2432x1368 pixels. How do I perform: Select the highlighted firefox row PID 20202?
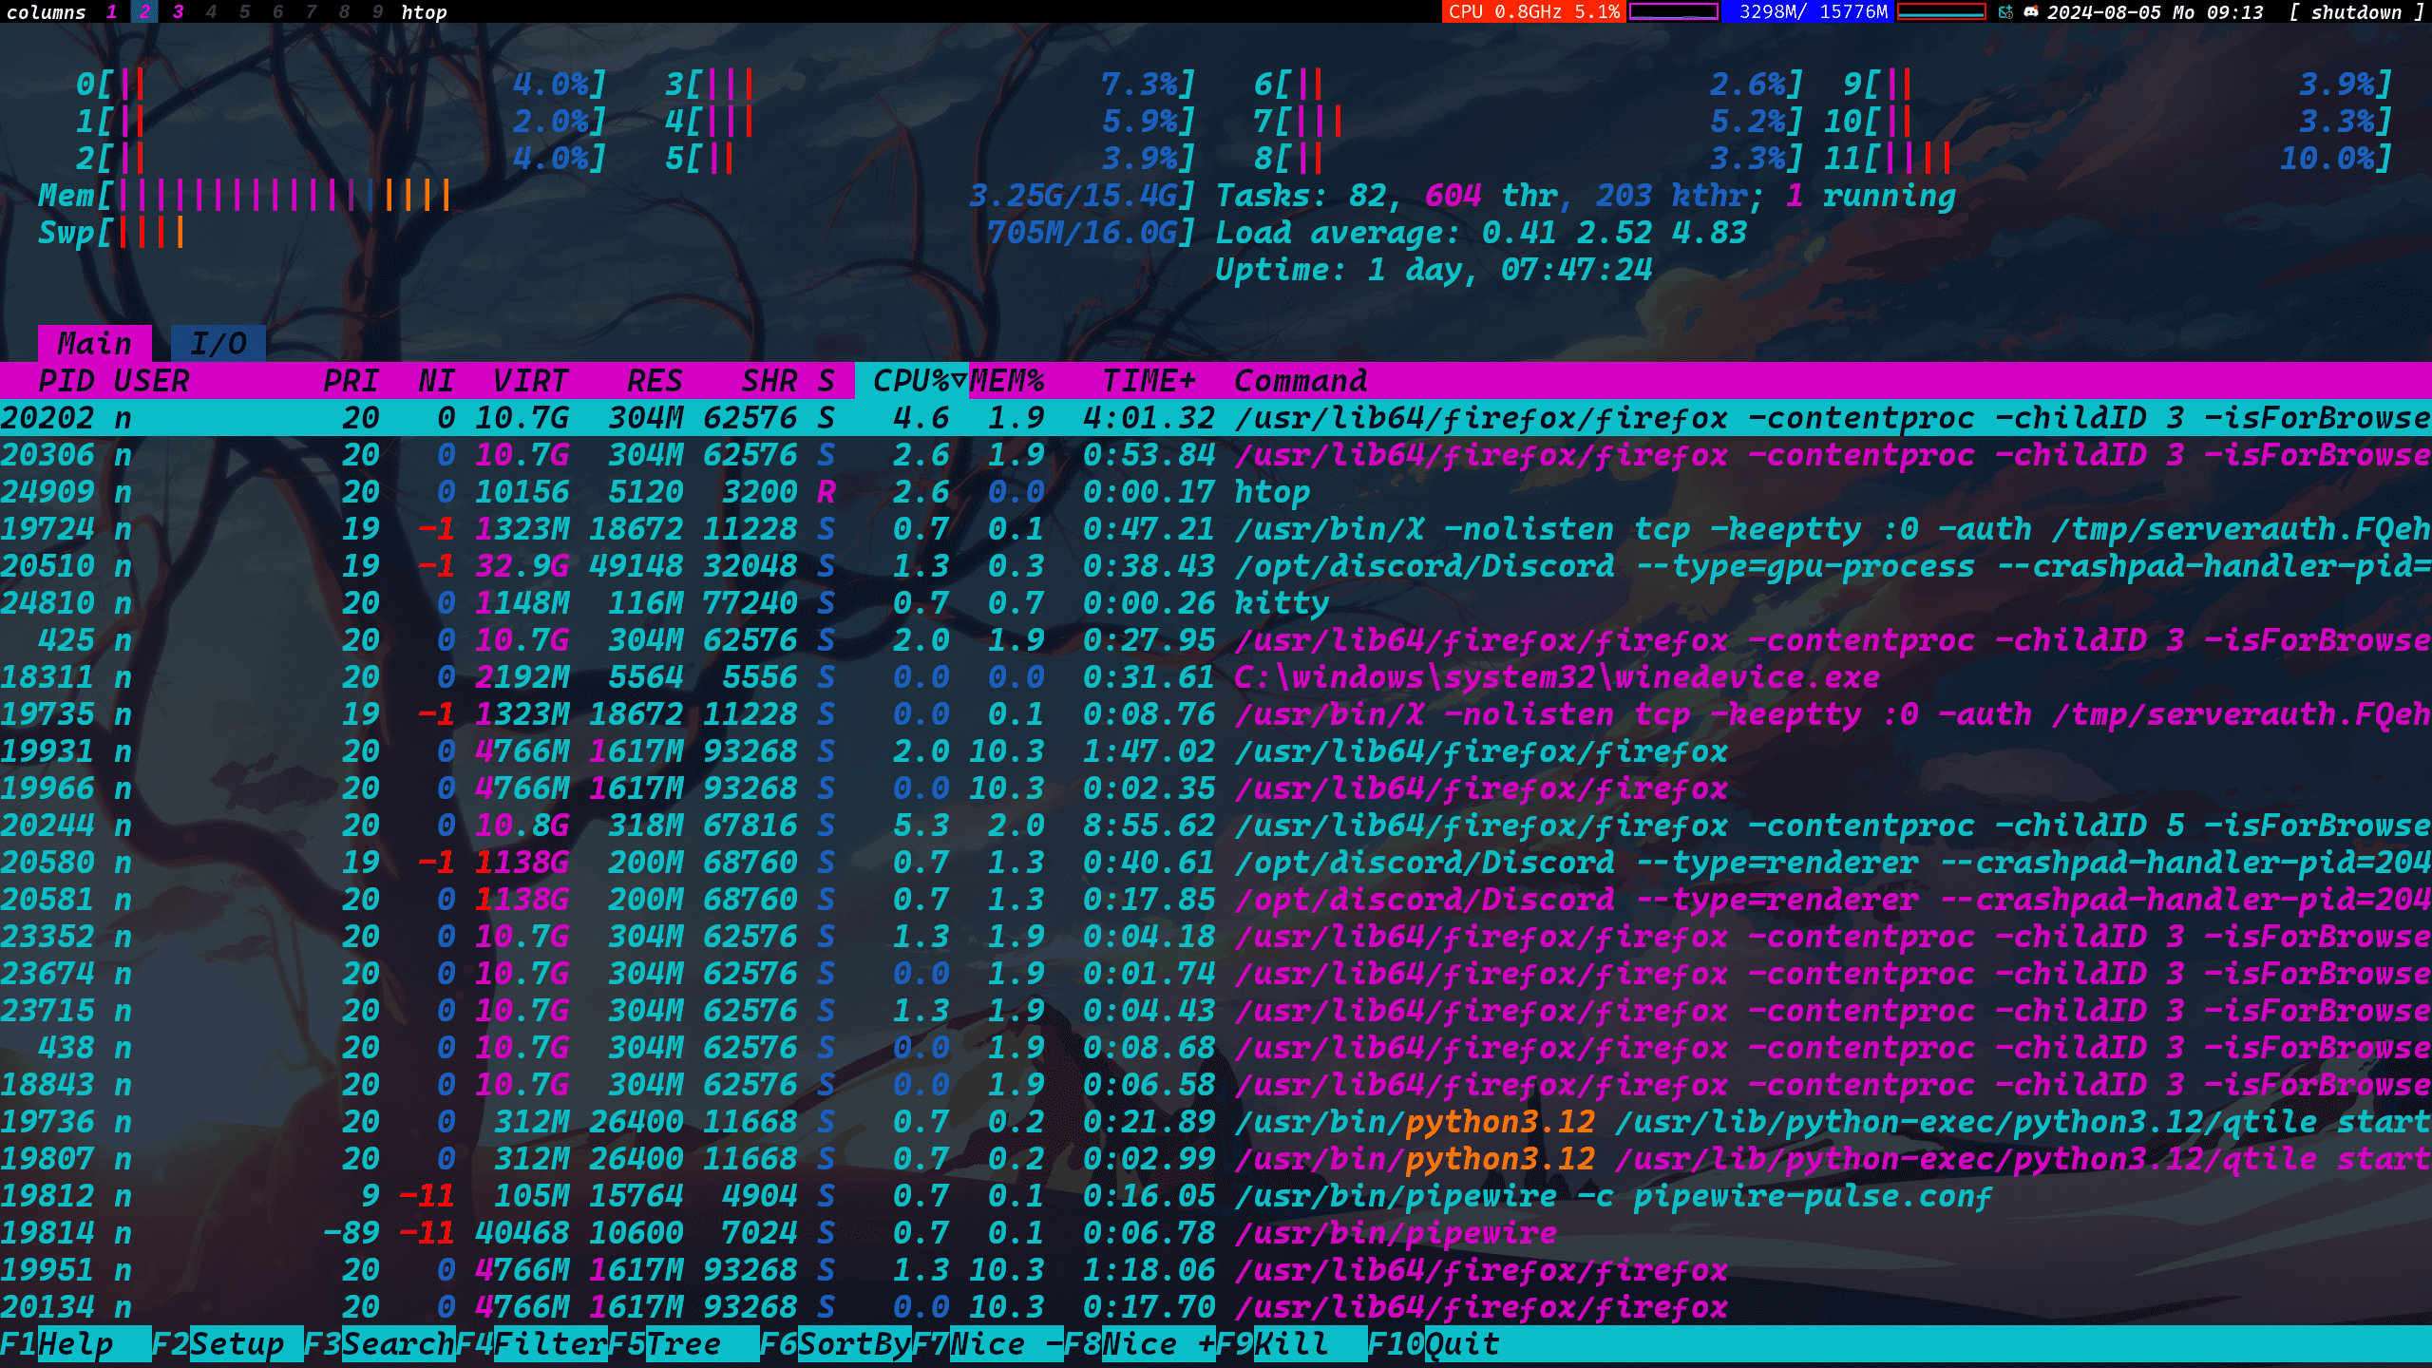(x=1216, y=418)
